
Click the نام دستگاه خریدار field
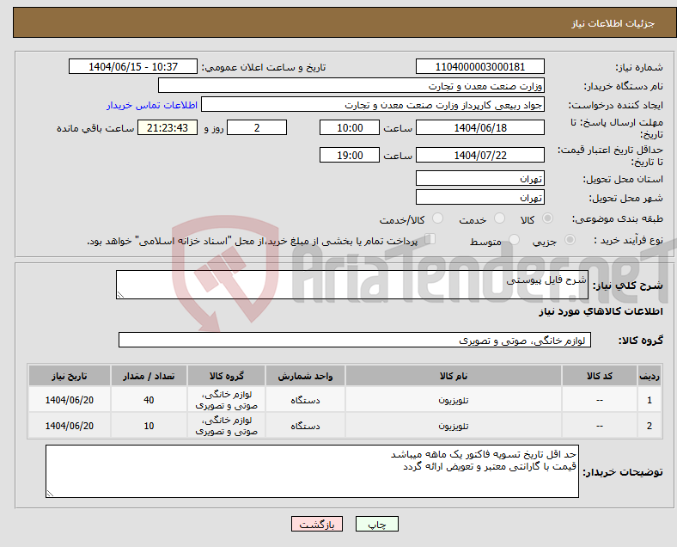[x=351, y=85]
